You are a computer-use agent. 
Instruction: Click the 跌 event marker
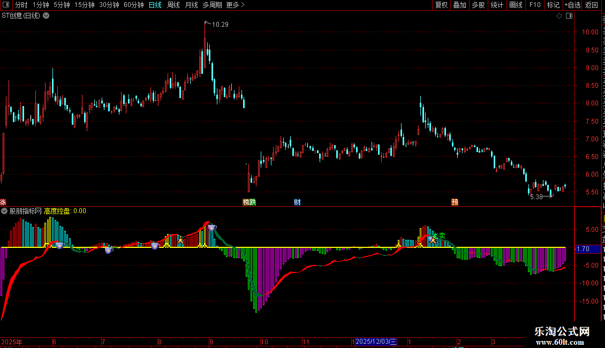pos(253,202)
